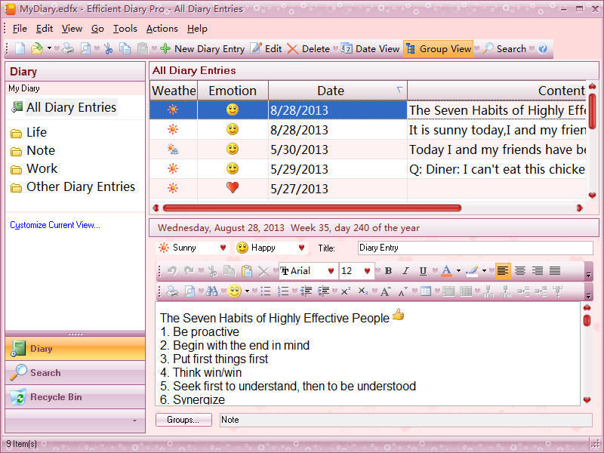Image resolution: width=604 pixels, height=453 pixels.
Task: Click the decrease indent icon
Action: 306,291
